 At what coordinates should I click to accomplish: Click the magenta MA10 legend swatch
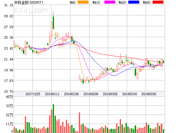pyautogui.click(x=110, y=2)
